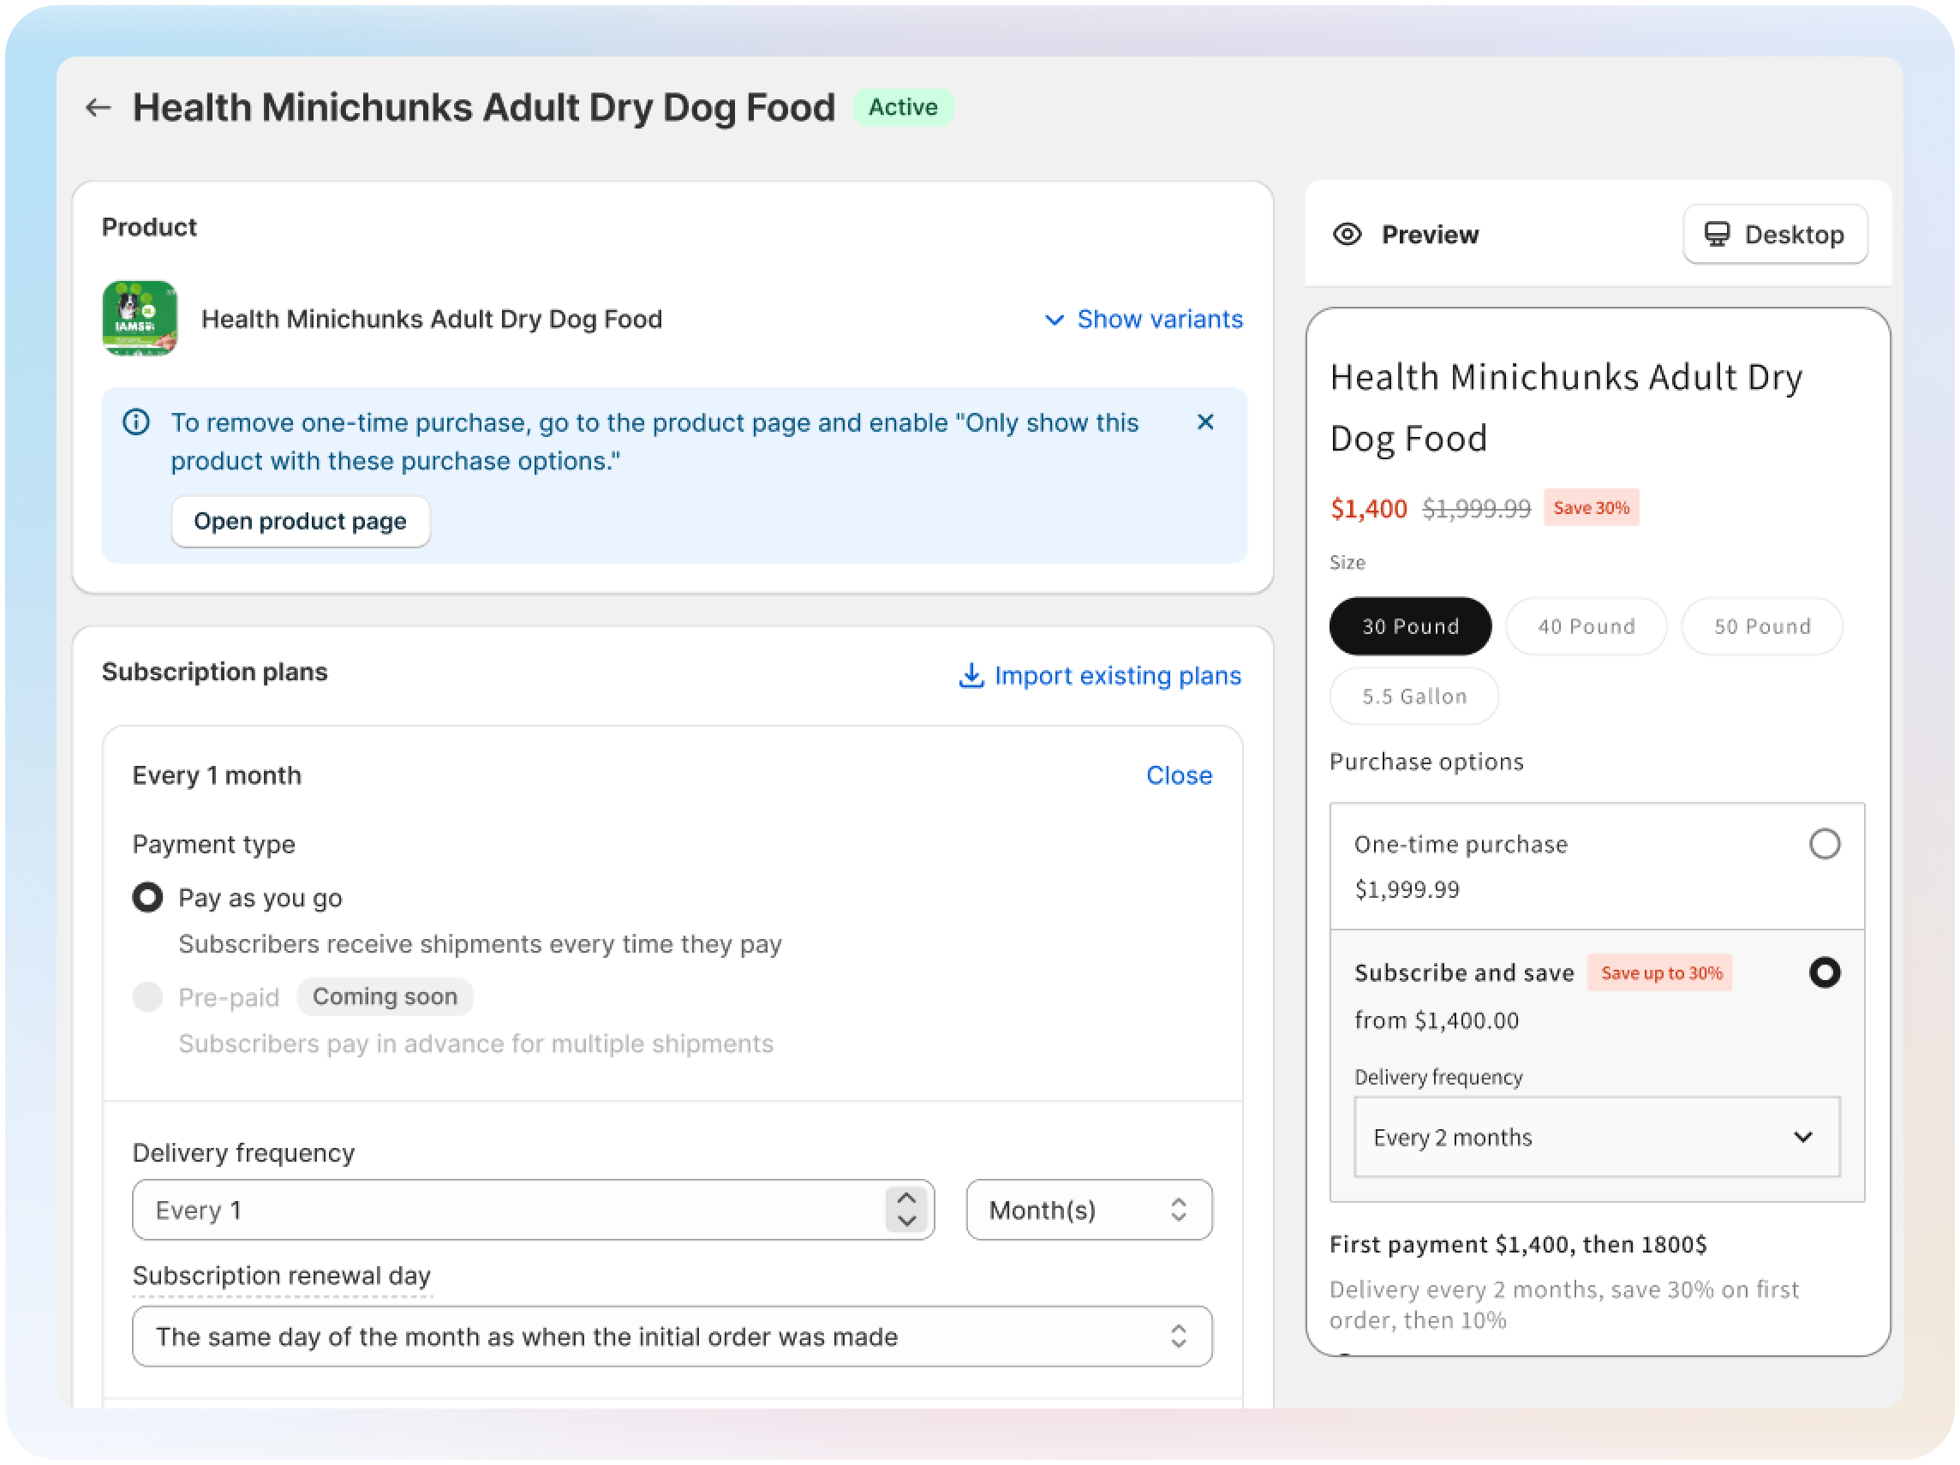Viewport: 1960px width, 1465px height.
Task: Select the Pay as you go radio
Action: click(x=147, y=897)
